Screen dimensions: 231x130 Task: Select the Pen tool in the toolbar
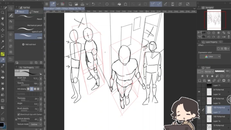click(x=3, y=54)
